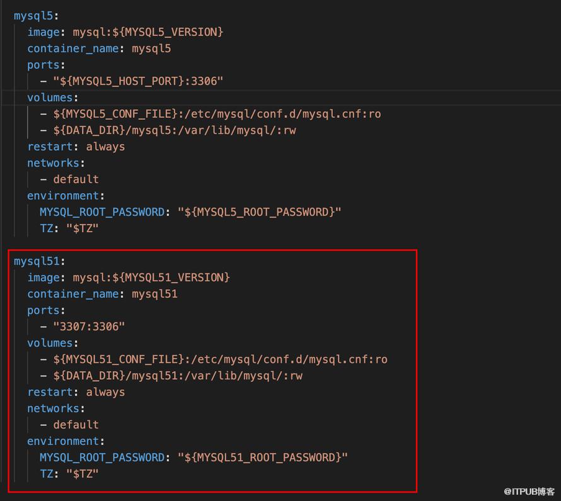Select the text "mysql:${MYSQL51_VERSION}"
The image size is (561, 501).
[151, 278]
